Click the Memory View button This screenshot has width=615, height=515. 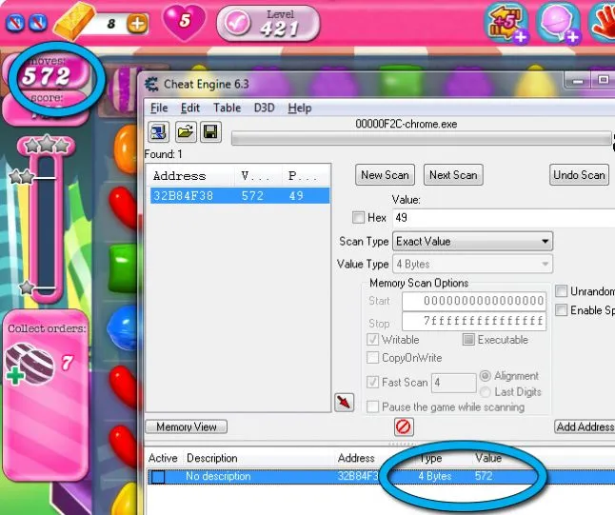(187, 426)
